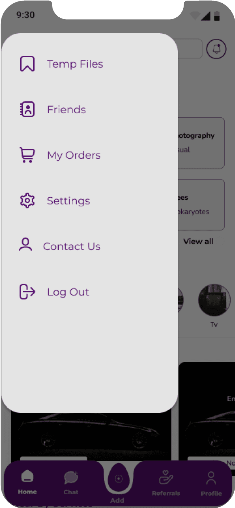Select Friends from the side menu
The width and height of the screenshot is (235, 508).
67,110
